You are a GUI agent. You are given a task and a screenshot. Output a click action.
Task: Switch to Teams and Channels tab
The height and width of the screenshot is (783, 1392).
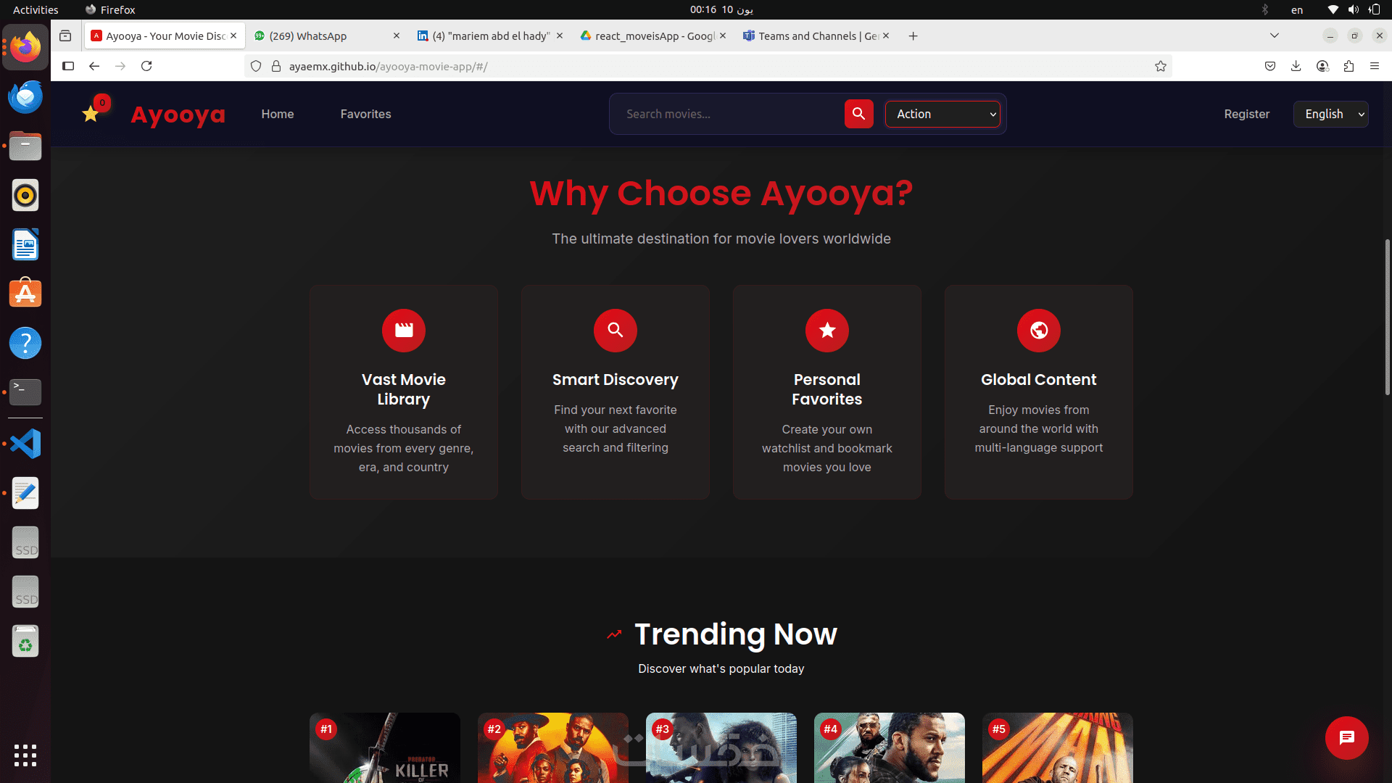[812, 36]
